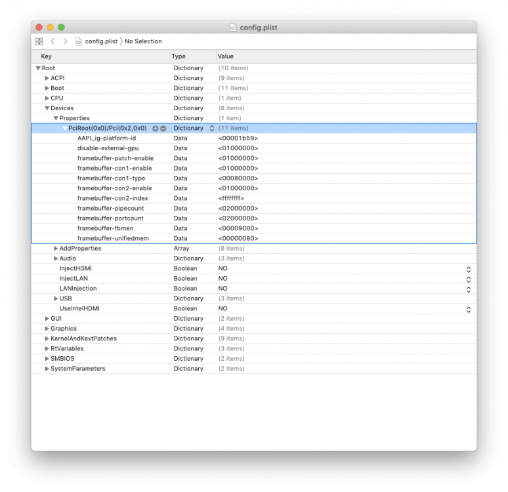Click the <00080000> con1-type value

tap(238, 178)
